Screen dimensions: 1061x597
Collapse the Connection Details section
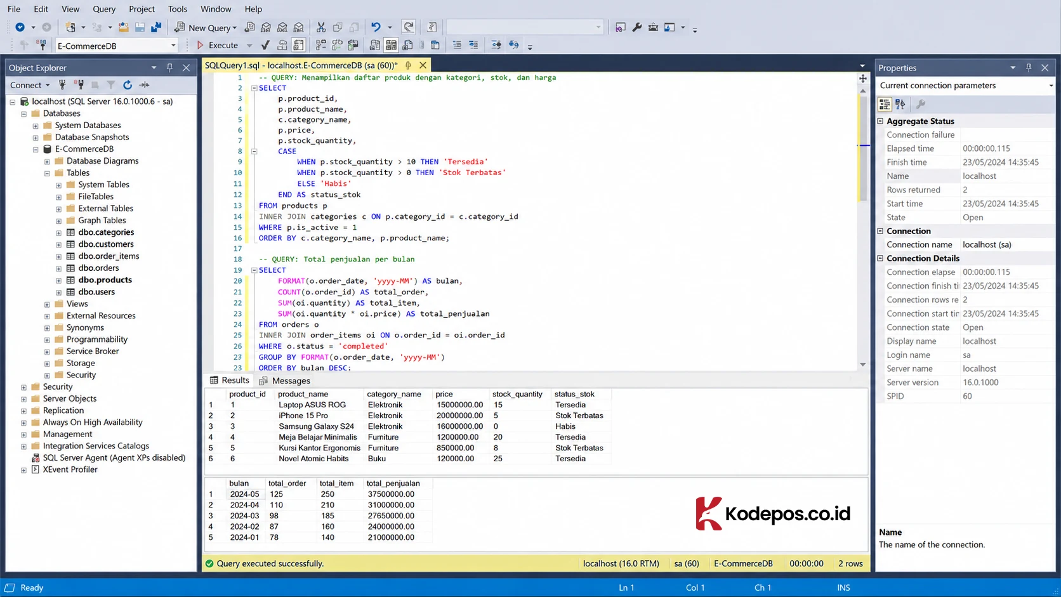pyautogui.click(x=880, y=258)
